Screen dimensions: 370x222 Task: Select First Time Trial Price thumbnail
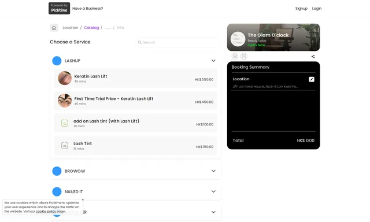65,101
